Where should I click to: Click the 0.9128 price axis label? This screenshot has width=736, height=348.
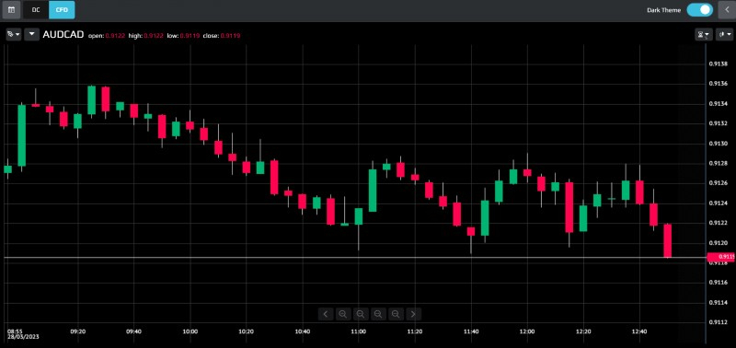pyautogui.click(x=718, y=164)
